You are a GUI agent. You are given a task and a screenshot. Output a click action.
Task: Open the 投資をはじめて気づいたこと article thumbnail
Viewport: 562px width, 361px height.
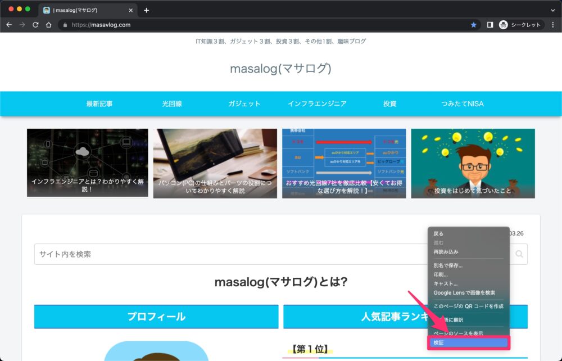point(473,164)
